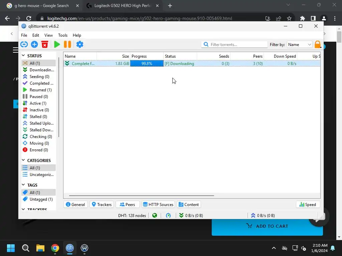Collapse the STATUS section
Viewport: 342px width, 256px height.
[x=23, y=56]
